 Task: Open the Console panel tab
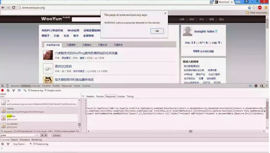(86, 86)
